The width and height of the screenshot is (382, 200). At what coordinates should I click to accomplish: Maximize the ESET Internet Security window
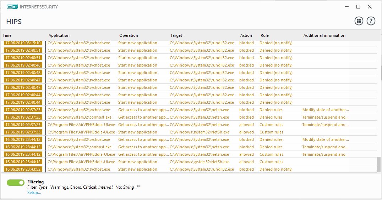point(358,7)
